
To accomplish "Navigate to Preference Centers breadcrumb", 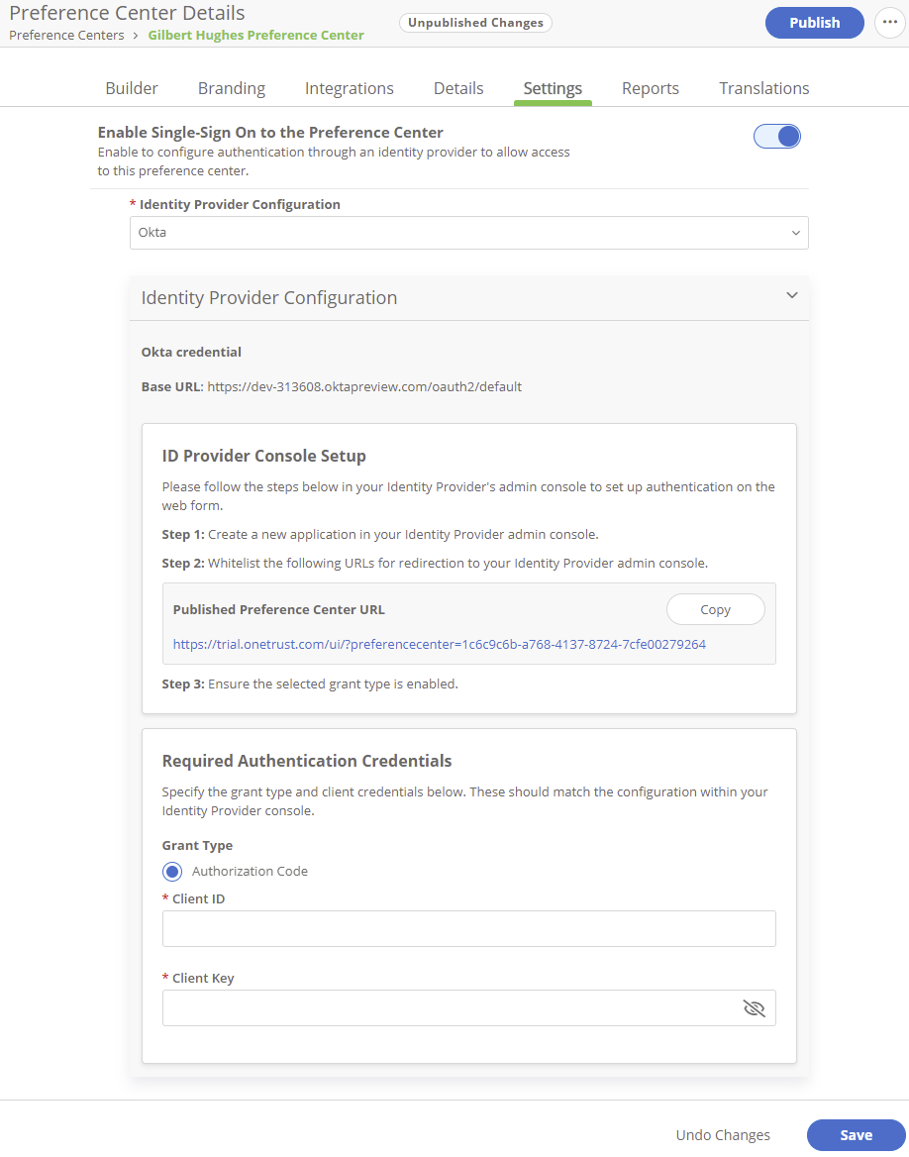I will [66, 36].
